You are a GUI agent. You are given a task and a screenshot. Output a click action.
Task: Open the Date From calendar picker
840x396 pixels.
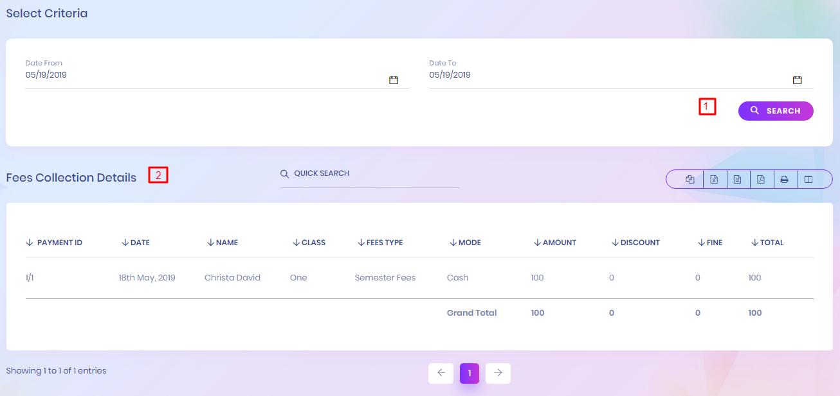[394, 80]
